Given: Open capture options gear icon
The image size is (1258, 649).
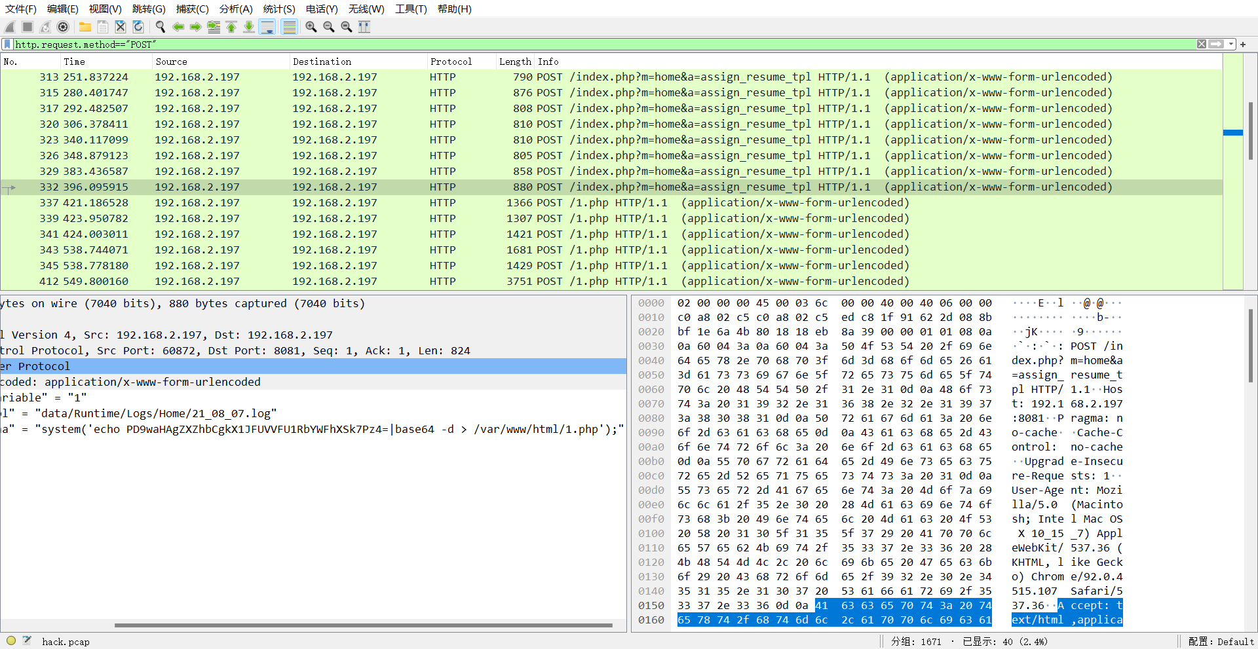Looking at the screenshot, I should [63, 27].
